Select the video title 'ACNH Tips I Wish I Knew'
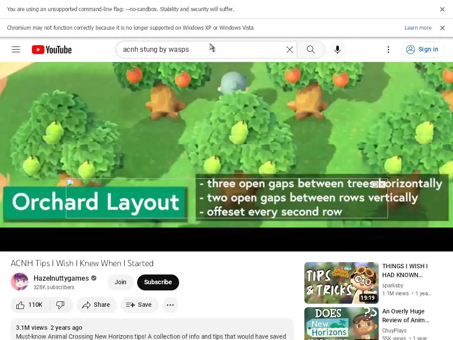This screenshot has height=340, width=453. (82, 263)
